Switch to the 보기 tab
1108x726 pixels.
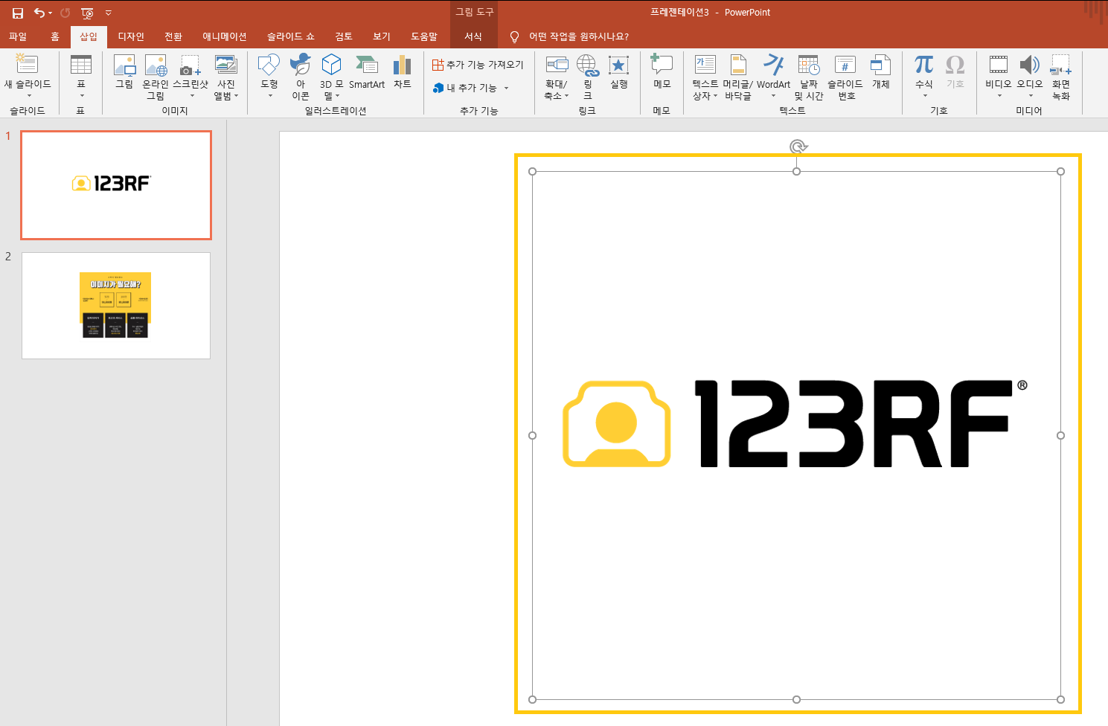(382, 36)
